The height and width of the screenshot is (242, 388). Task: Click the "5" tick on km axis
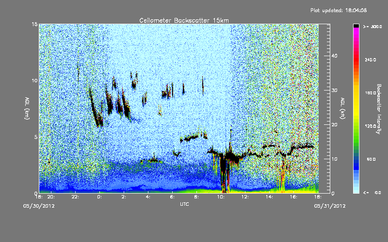(36, 137)
